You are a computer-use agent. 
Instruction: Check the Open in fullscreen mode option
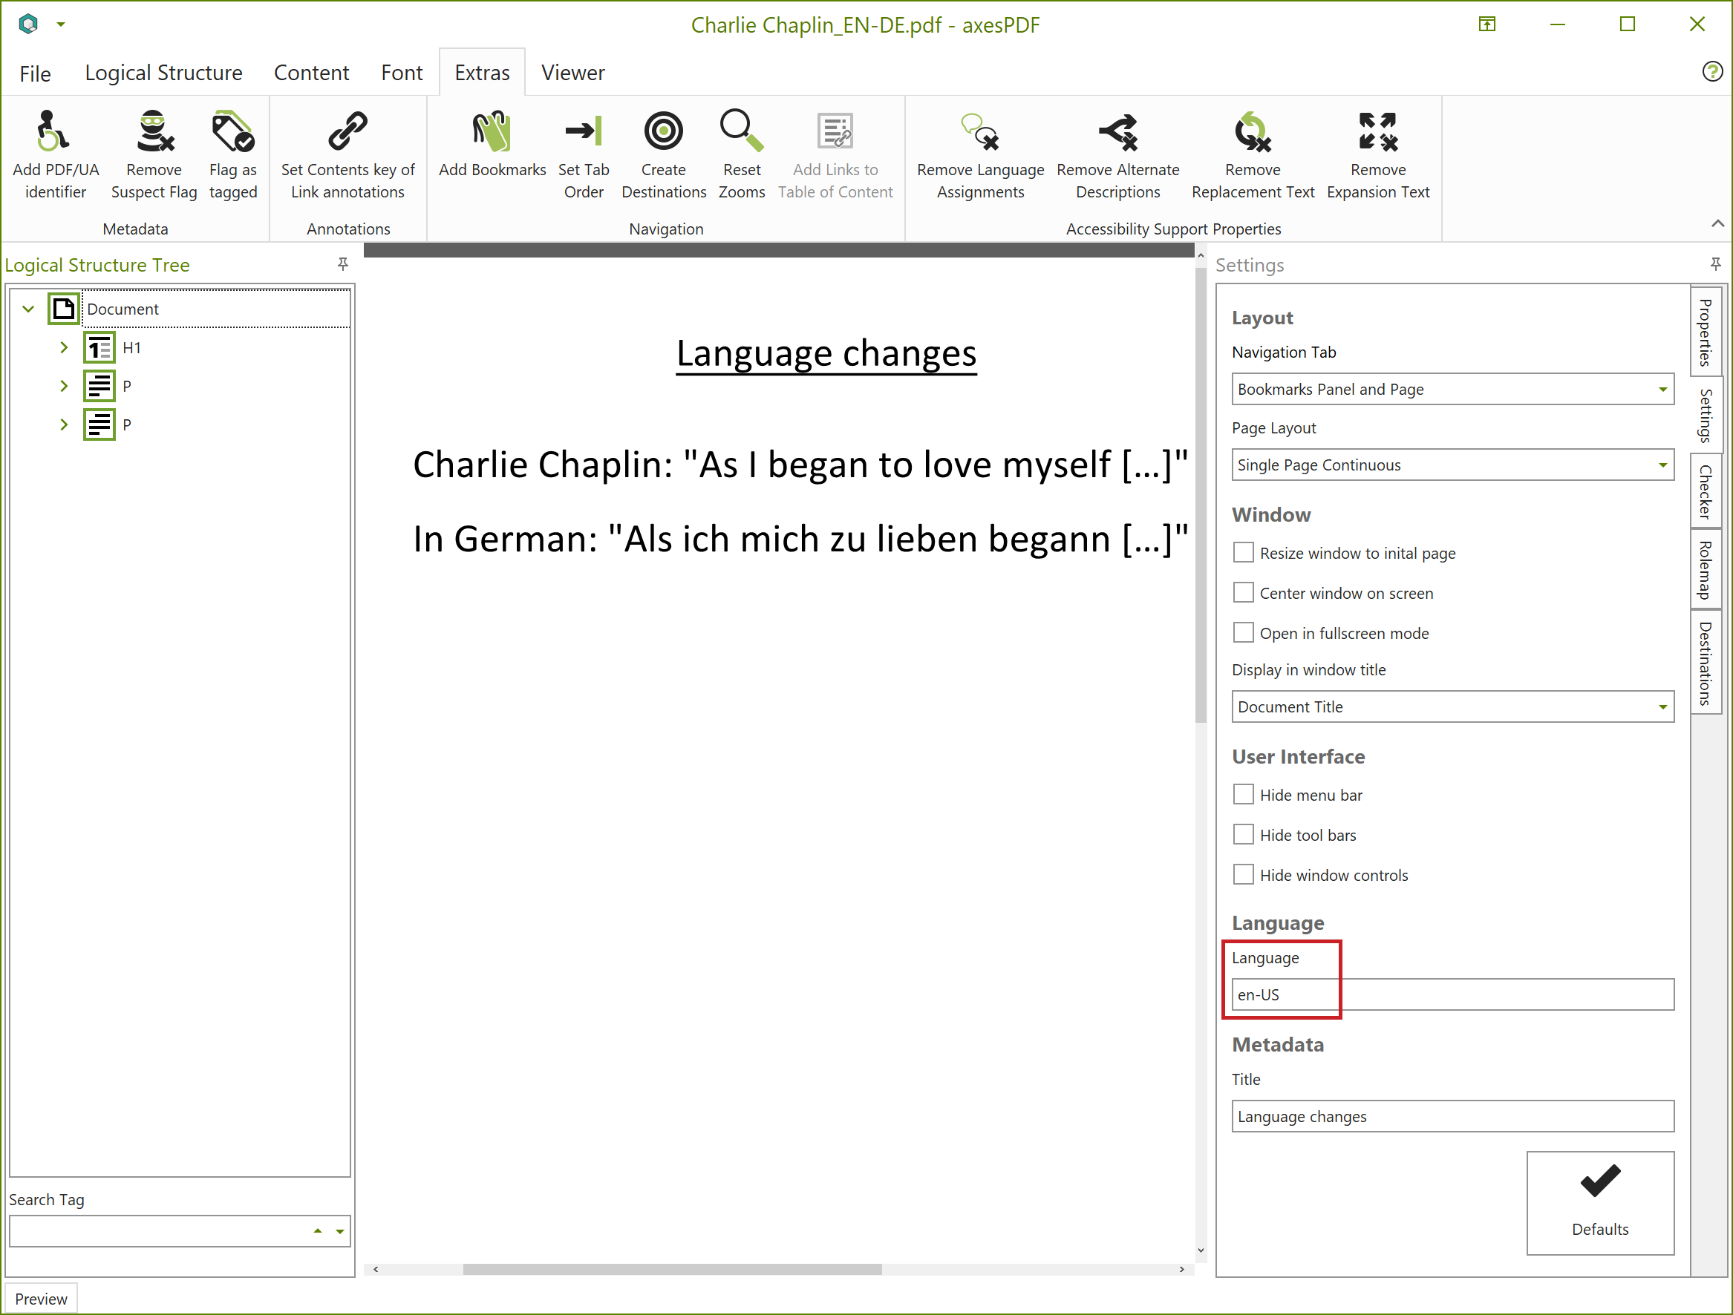(1244, 633)
